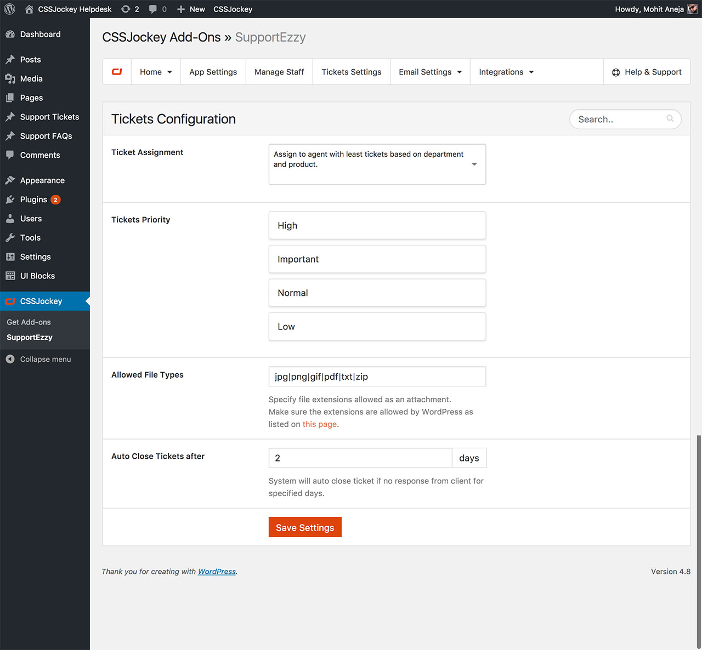
Task: Click the 'Ticket Assignment' label
Action: (x=147, y=152)
